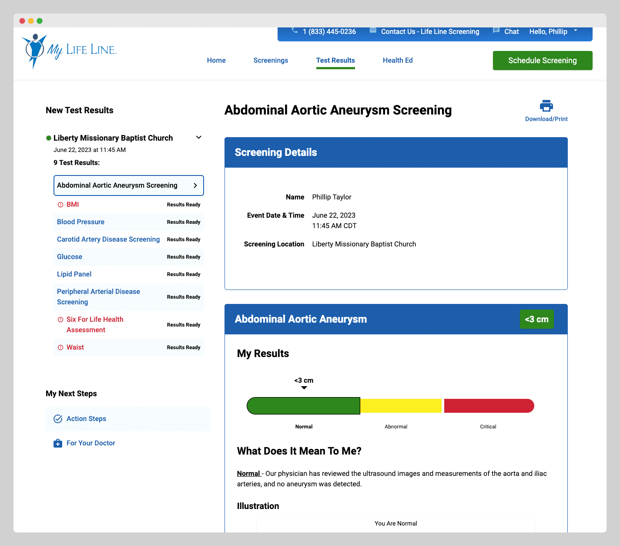The height and width of the screenshot is (546, 620).
Task: View the Lipid Panel results
Action: tap(74, 274)
